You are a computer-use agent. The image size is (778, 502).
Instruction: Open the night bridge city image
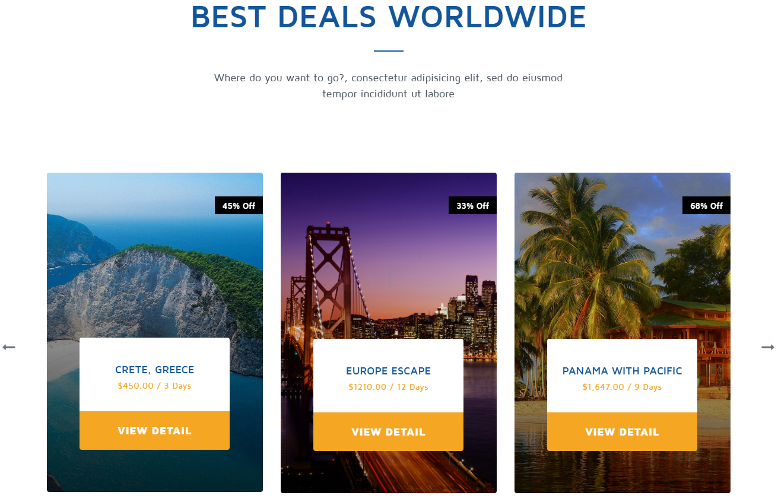click(389, 267)
